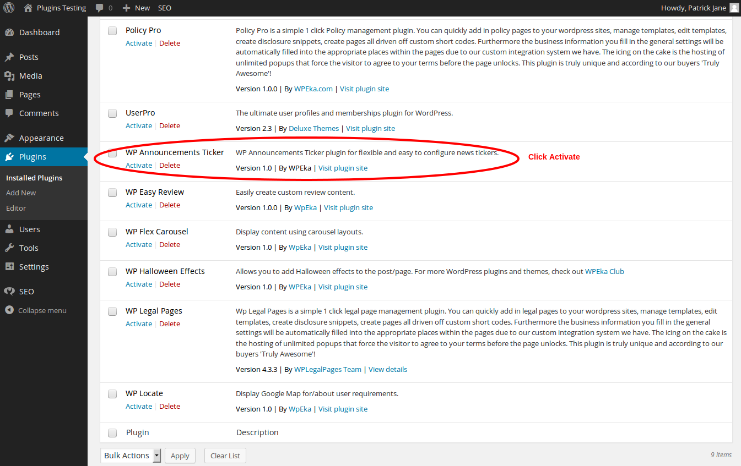Screen dimensions: 741x466
Task: Delete the WP Flex Carousel plugin
Action: point(170,244)
